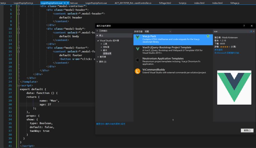Click the VueJS-jQuery-Bootstrap Project Template icon
Viewport: 256px width, 148px height.
138,49
